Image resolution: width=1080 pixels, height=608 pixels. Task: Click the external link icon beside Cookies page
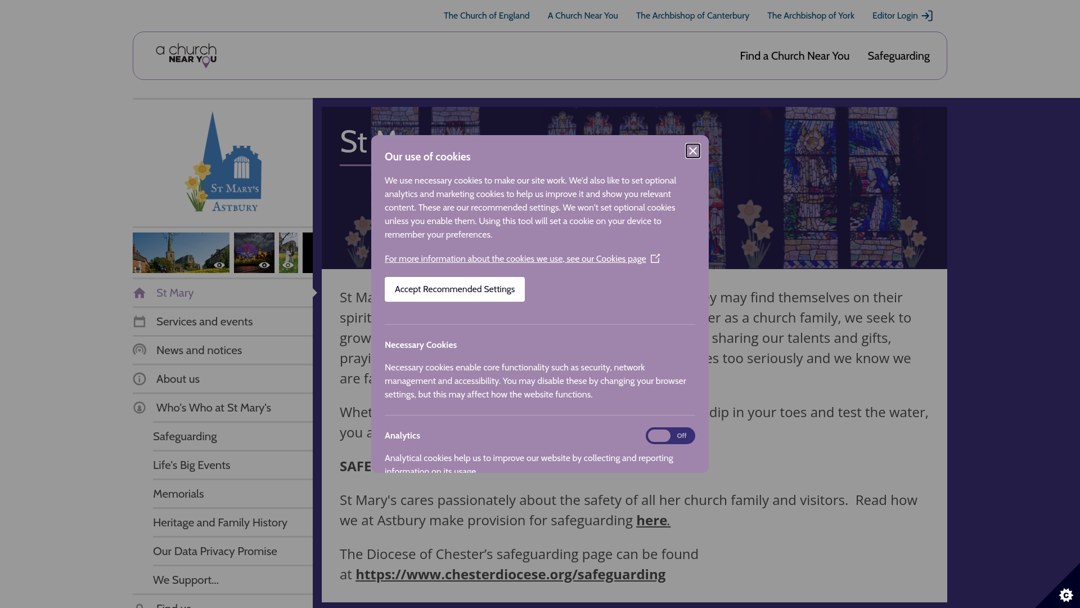tap(655, 258)
